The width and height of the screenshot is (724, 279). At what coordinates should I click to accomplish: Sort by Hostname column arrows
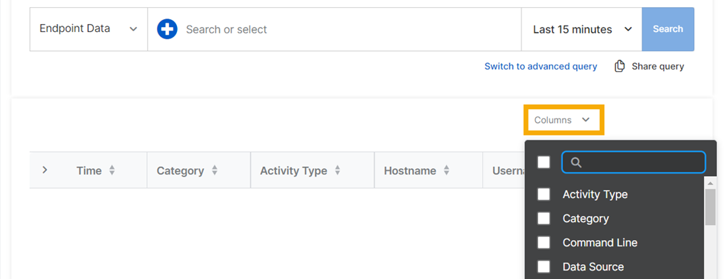click(446, 170)
